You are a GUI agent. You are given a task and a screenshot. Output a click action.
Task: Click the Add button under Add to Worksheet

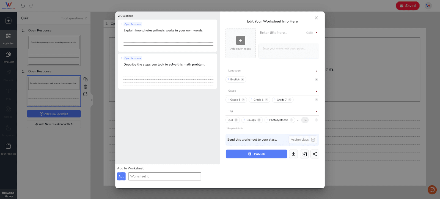(121, 176)
